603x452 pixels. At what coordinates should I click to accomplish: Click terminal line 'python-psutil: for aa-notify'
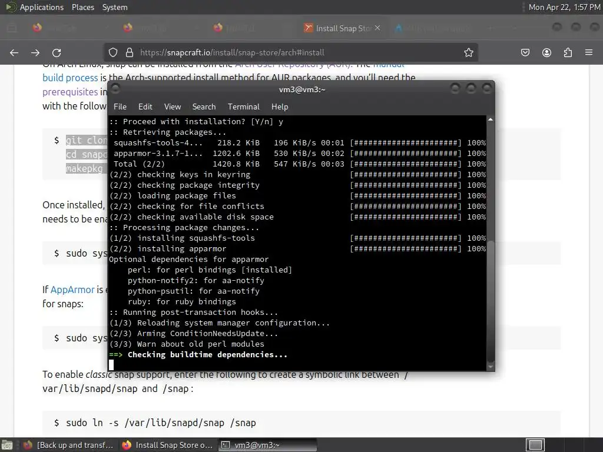[193, 291]
